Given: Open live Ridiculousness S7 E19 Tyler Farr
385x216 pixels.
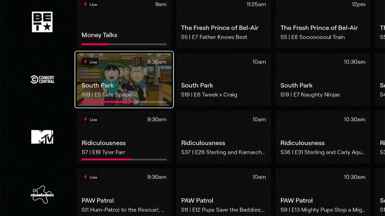Looking at the screenshot, I should click(x=124, y=137).
